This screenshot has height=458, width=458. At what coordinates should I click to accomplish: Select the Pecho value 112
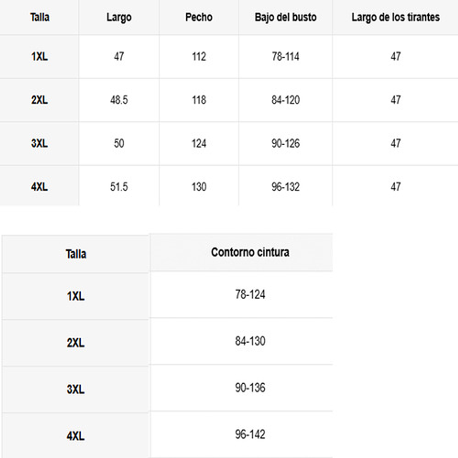pyautogui.click(x=199, y=56)
